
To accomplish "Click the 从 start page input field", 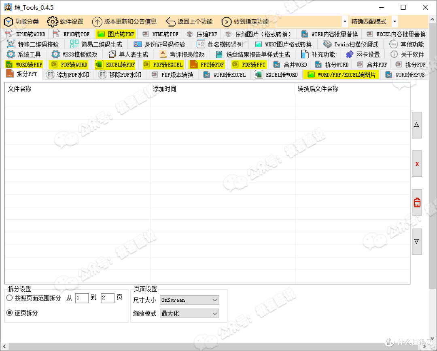I will [82, 298].
